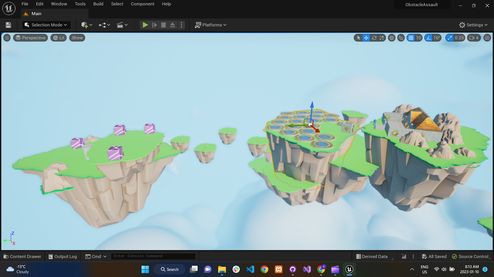The width and height of the screenshot is (494, 277).
Task: Change scale snap value 0.25
Action: click(x=459, y=38)
